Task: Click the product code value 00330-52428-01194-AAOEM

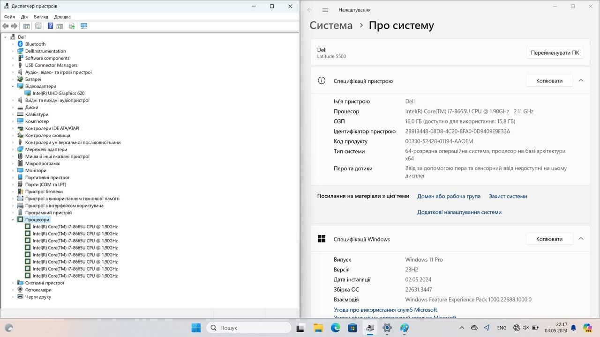Action: [439, 141]
